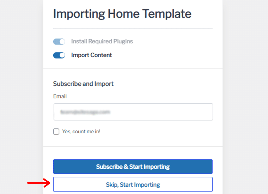This screenshot has width=268, height=194.
Task: Click the "Subscribe and Import" section heading
Action: 83,84
